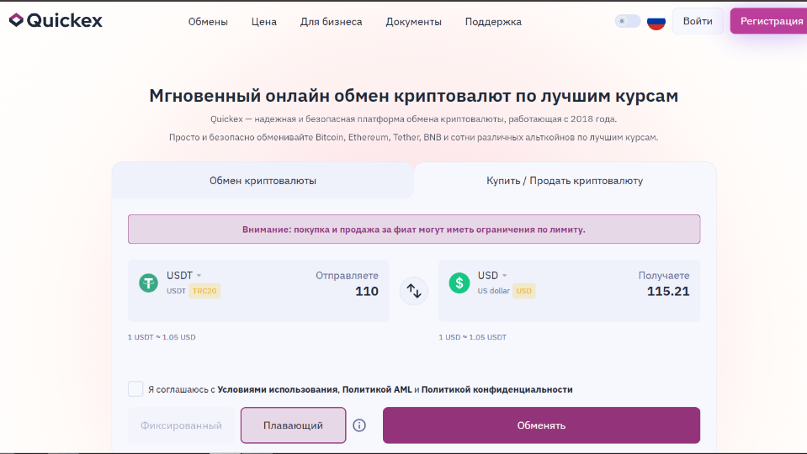This screenshot has width=807, height=454.
Task: Click the 'US dollar' currency name
Action: [x=494, y=291]
